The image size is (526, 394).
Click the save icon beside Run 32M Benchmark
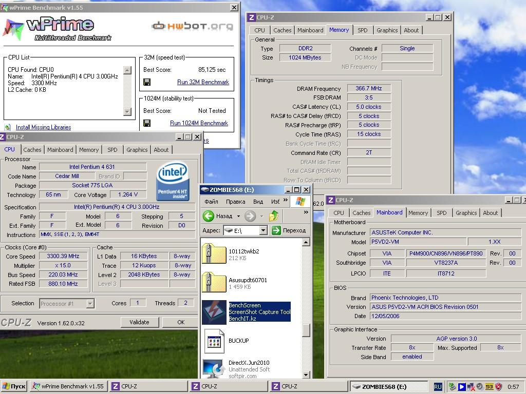(146, 82)
